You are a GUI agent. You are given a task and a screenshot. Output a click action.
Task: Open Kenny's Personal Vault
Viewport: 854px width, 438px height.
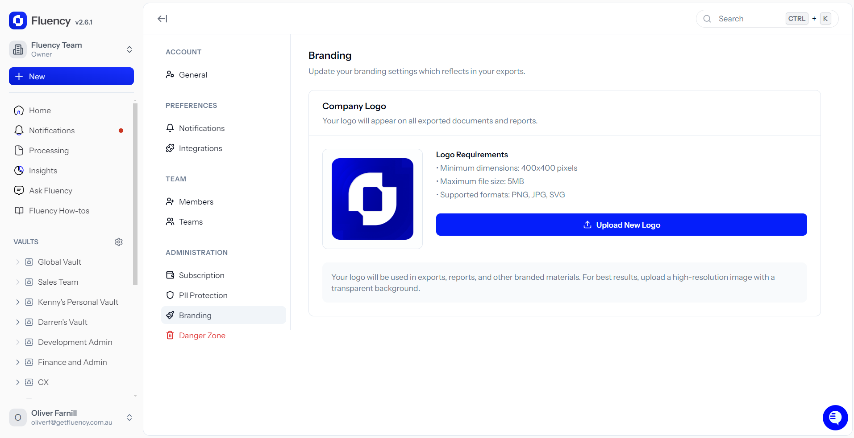tap(78, 302)
